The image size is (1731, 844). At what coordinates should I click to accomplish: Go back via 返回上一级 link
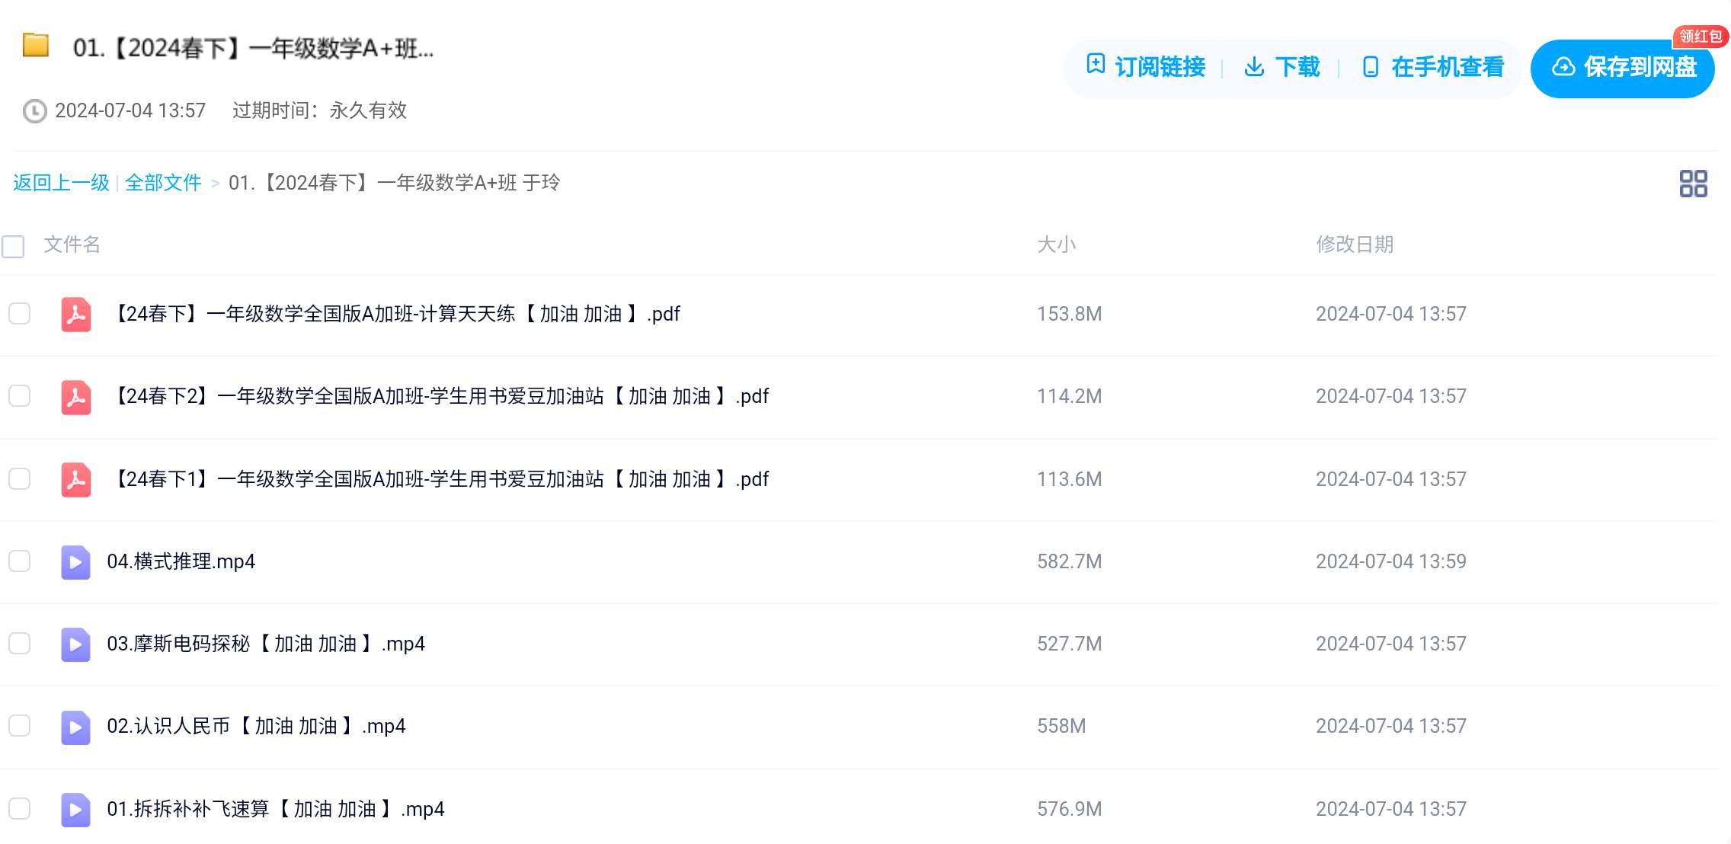(x=61, y=183)
